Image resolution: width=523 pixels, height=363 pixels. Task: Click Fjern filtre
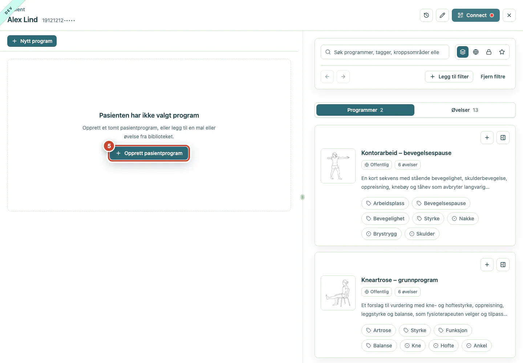click(x=493, y=77)
